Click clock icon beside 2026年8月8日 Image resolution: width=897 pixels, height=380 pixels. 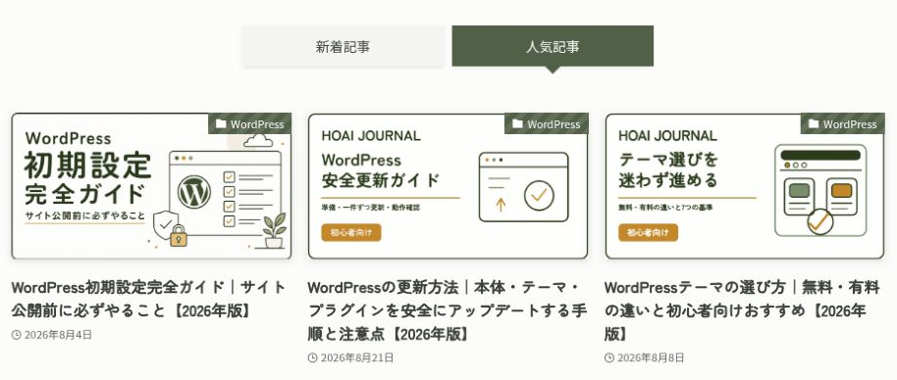[609, 357]
